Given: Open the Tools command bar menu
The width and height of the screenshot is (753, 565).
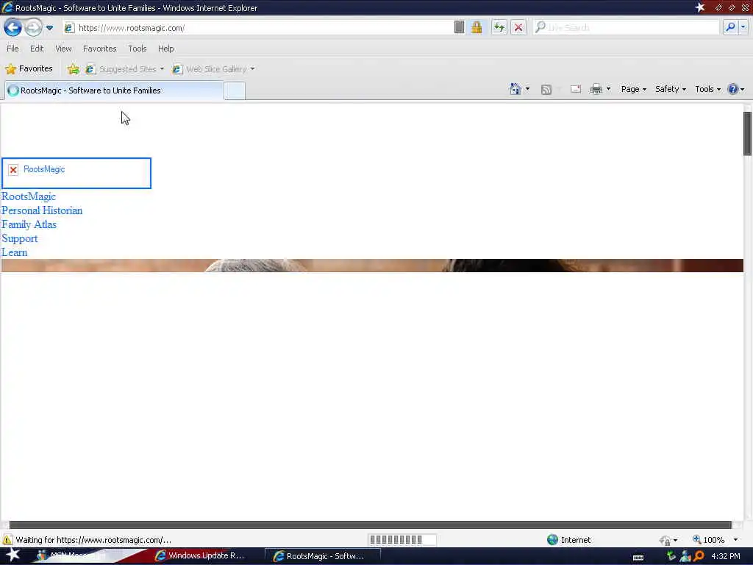Looking at the screenshot, I should click(x=708, y=89).
